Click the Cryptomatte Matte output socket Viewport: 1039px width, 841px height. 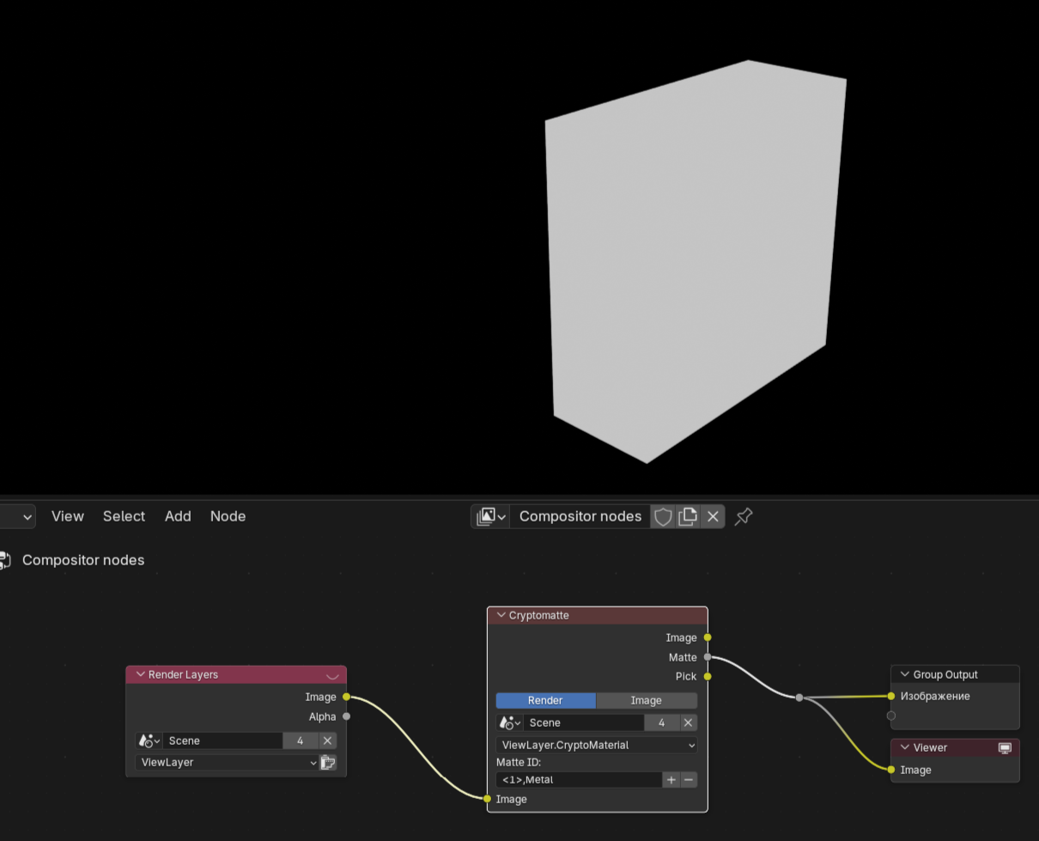pos(708,657)
